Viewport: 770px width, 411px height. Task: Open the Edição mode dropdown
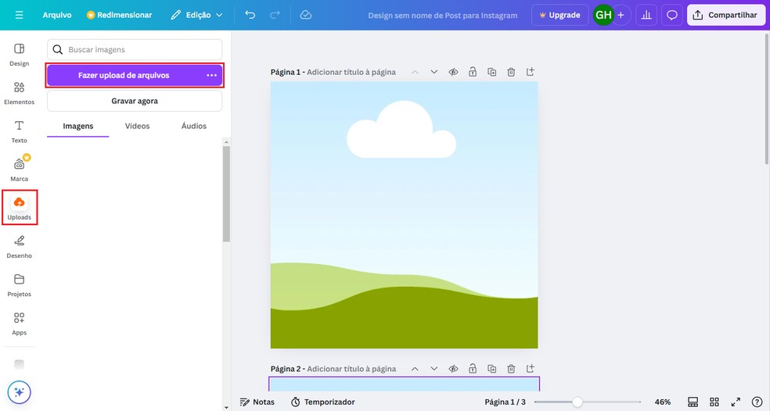coord(196,15)
